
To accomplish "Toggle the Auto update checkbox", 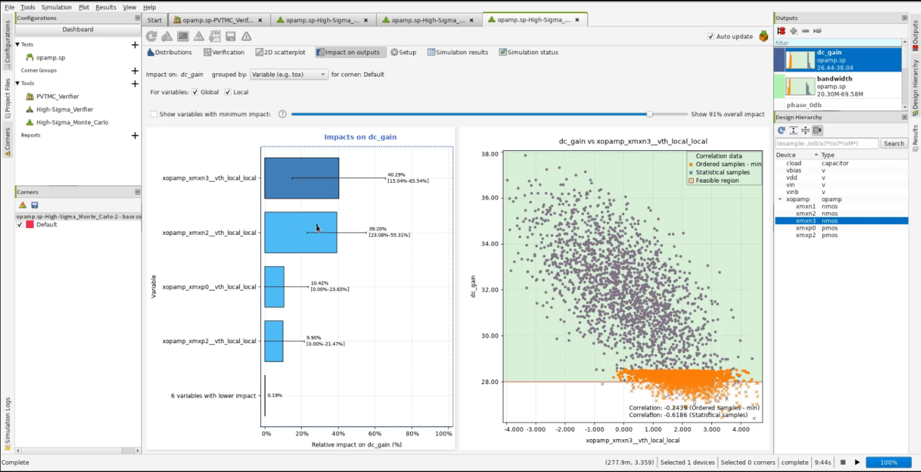I will click(711, 37).
